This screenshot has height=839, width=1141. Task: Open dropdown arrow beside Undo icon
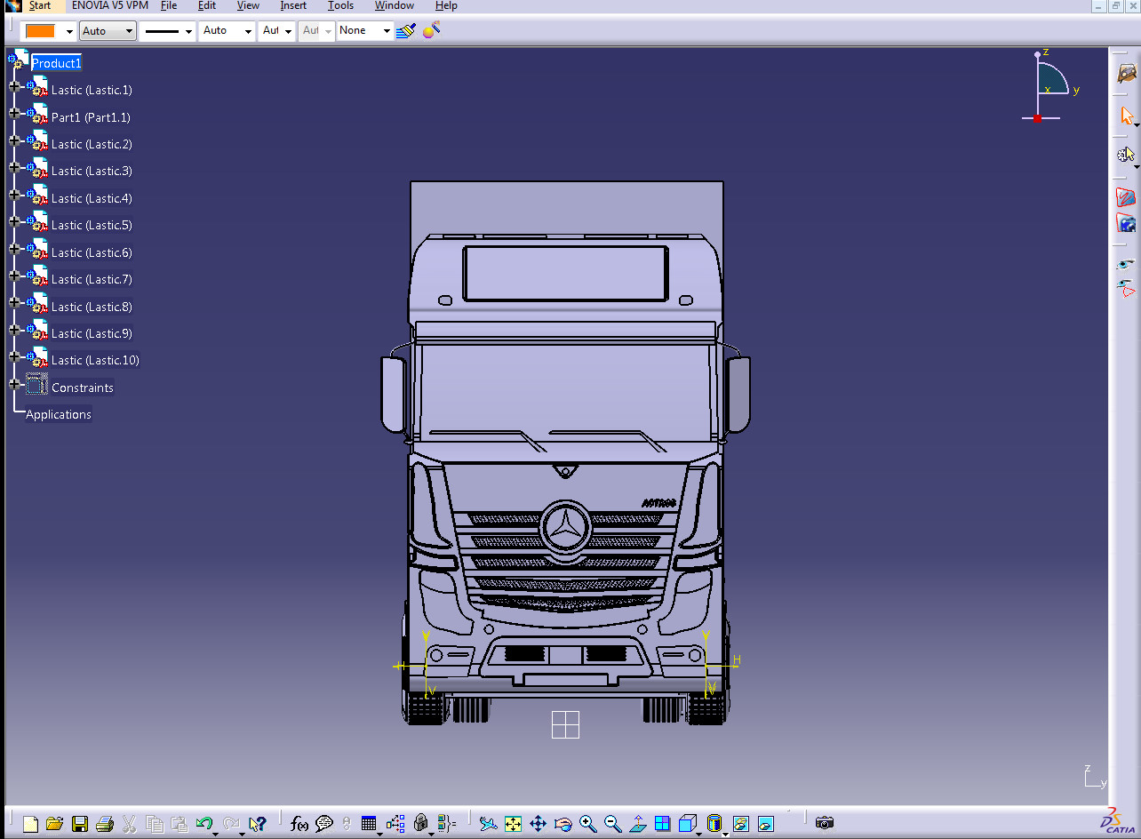pyautogui.click(x=216, y=834)
